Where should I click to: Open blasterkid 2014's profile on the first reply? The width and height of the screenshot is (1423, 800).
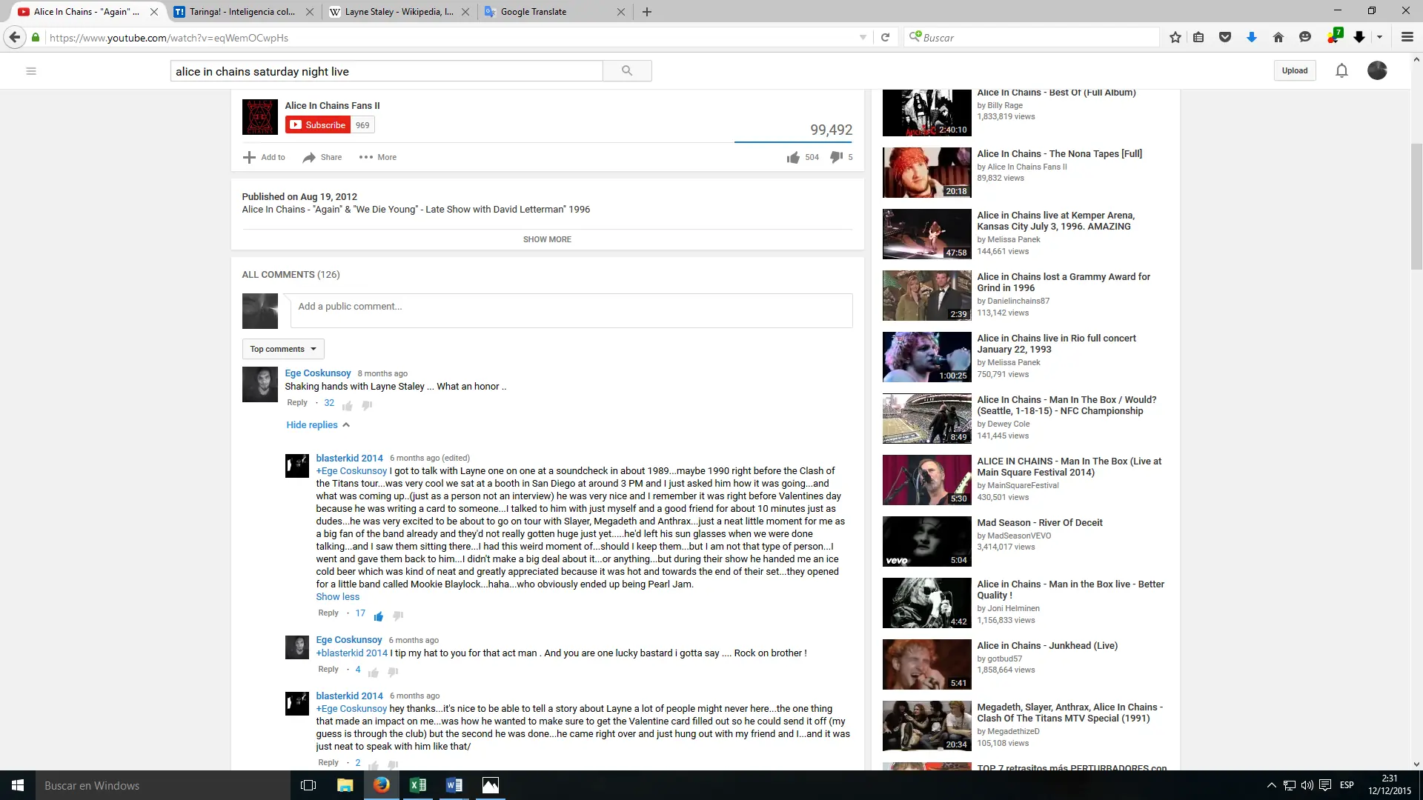tap(349, 458)
